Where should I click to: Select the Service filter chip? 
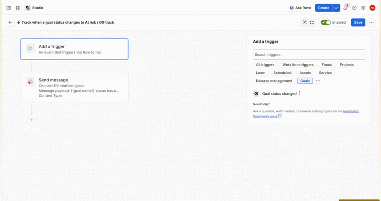pyautogui.click(x=325, y=73)
